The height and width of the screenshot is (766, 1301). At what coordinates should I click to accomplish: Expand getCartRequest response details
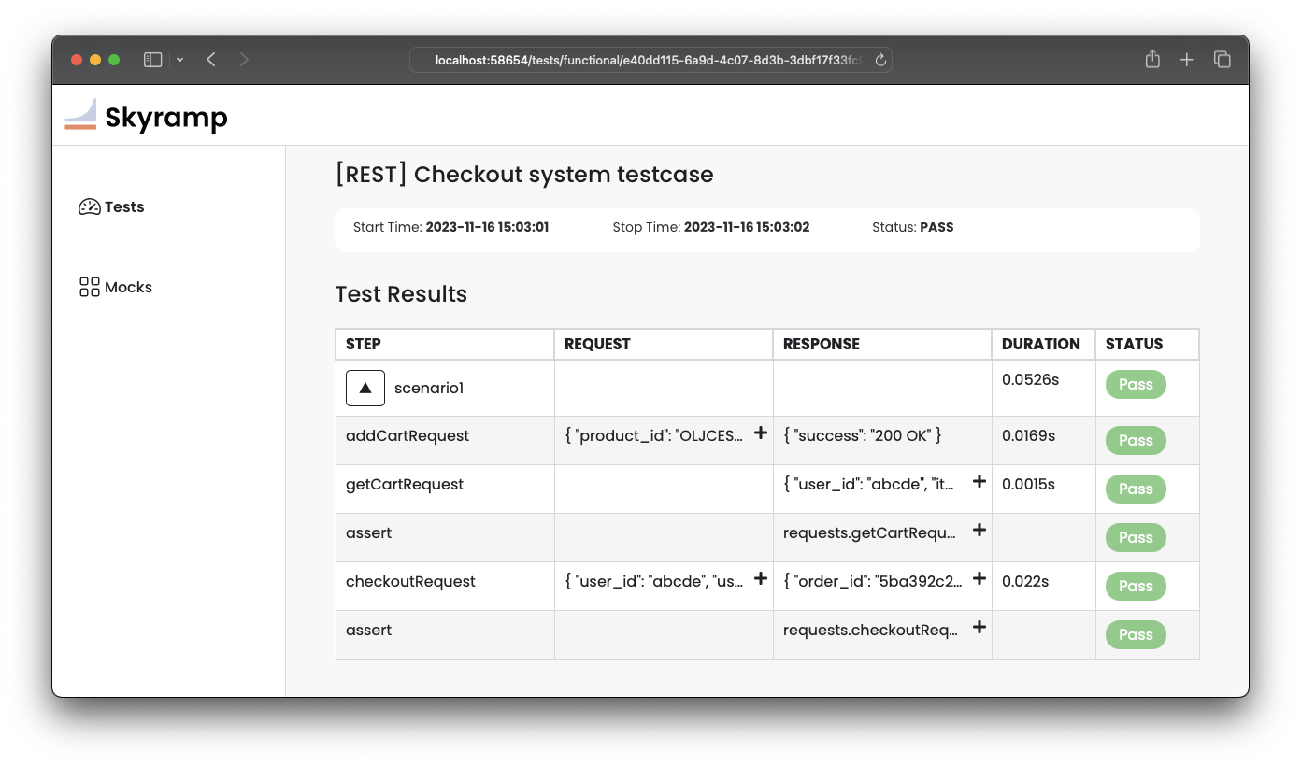tap(979, 481)
